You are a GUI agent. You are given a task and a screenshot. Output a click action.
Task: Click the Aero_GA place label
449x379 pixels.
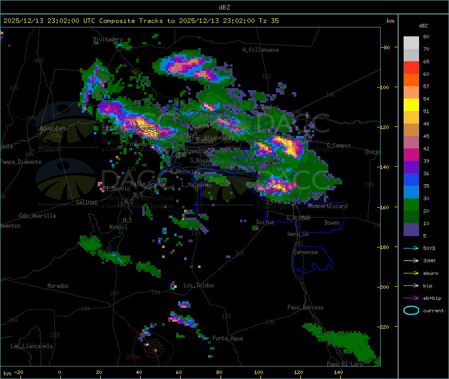pos(298,234)
